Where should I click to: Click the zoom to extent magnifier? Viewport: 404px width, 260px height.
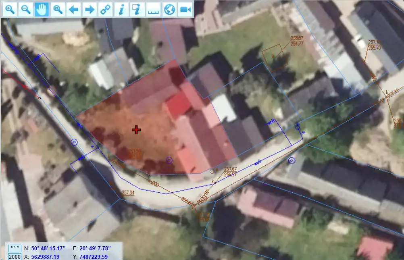pos(58,10)
